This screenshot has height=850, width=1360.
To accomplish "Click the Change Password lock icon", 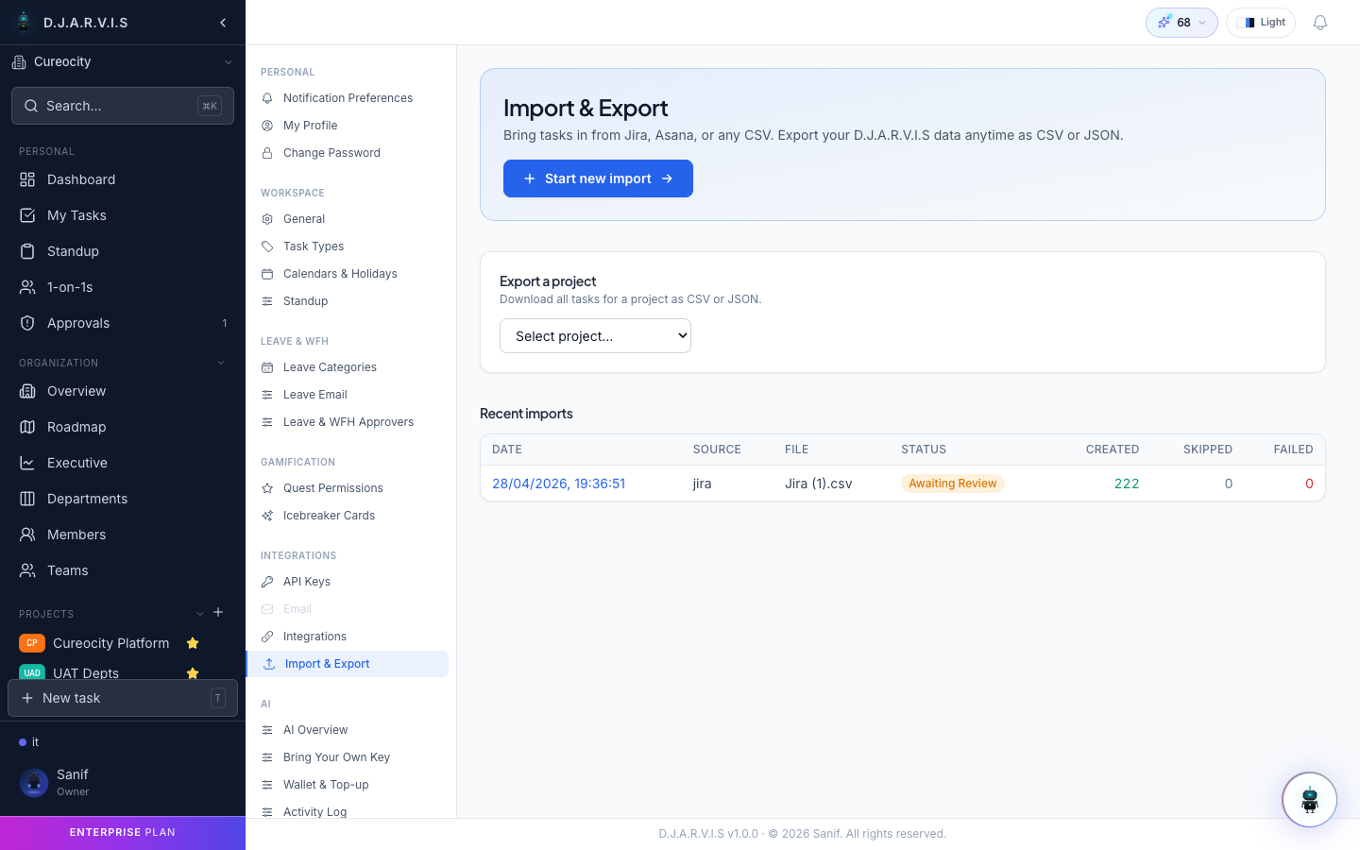I will pos(267,153).
